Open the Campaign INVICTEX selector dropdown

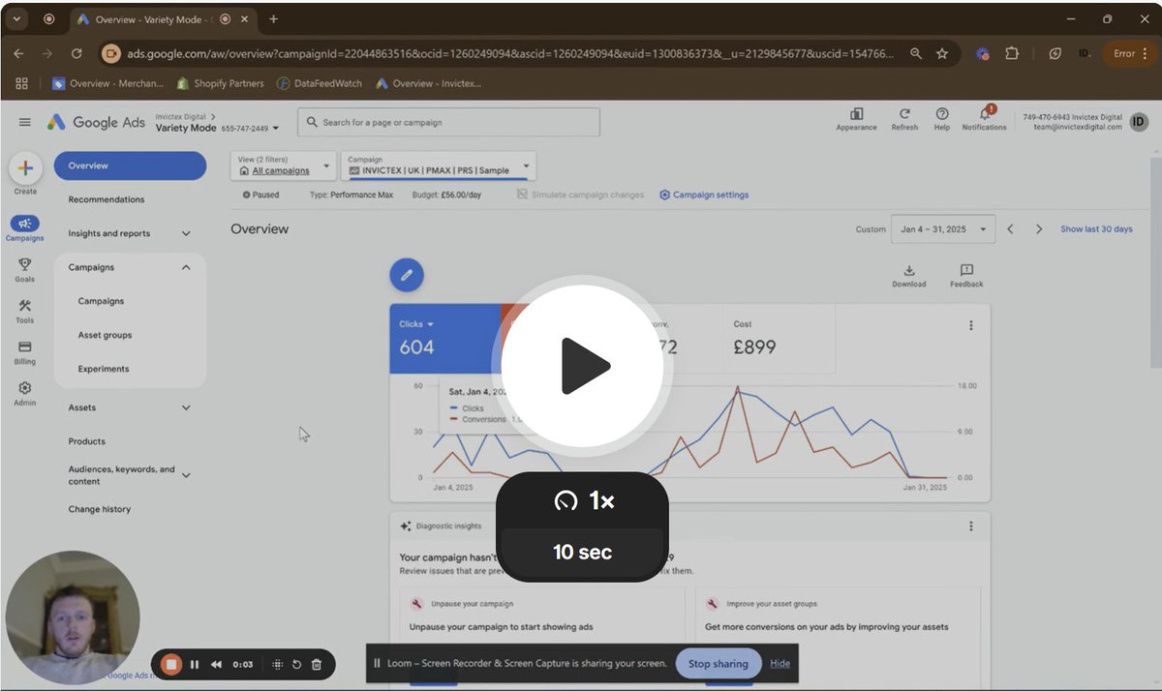(439, 165)
